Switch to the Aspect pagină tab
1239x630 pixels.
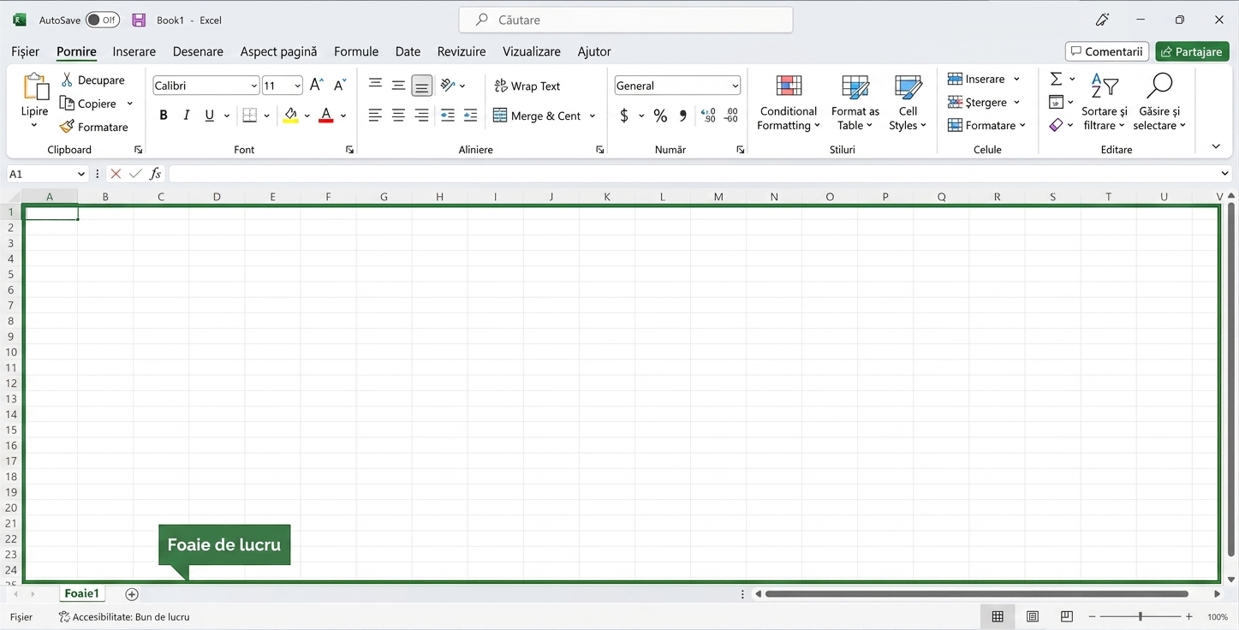(x=278, y=51)
